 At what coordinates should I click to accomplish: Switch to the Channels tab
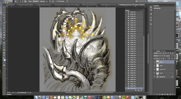click(x=163, y=51)
